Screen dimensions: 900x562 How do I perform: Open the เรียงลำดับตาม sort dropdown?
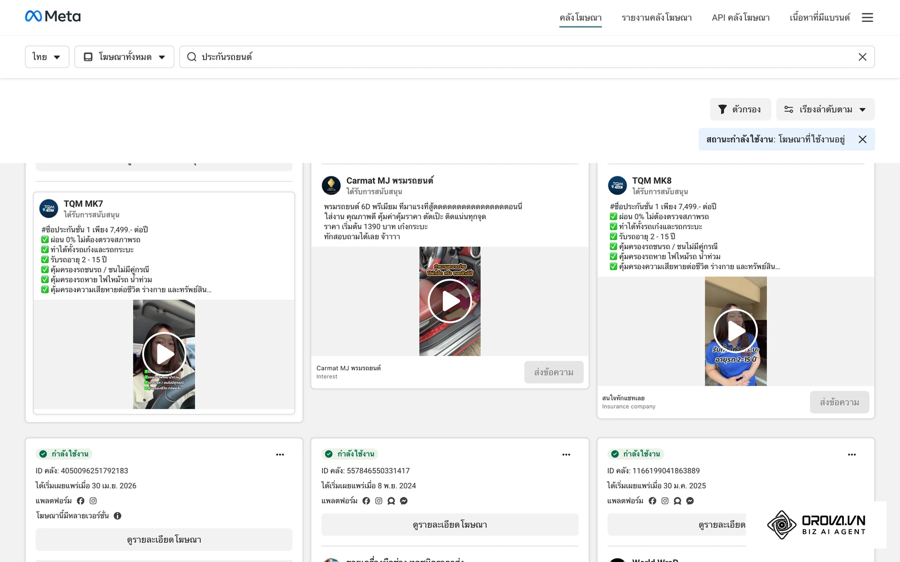click(x=825, y=110)
